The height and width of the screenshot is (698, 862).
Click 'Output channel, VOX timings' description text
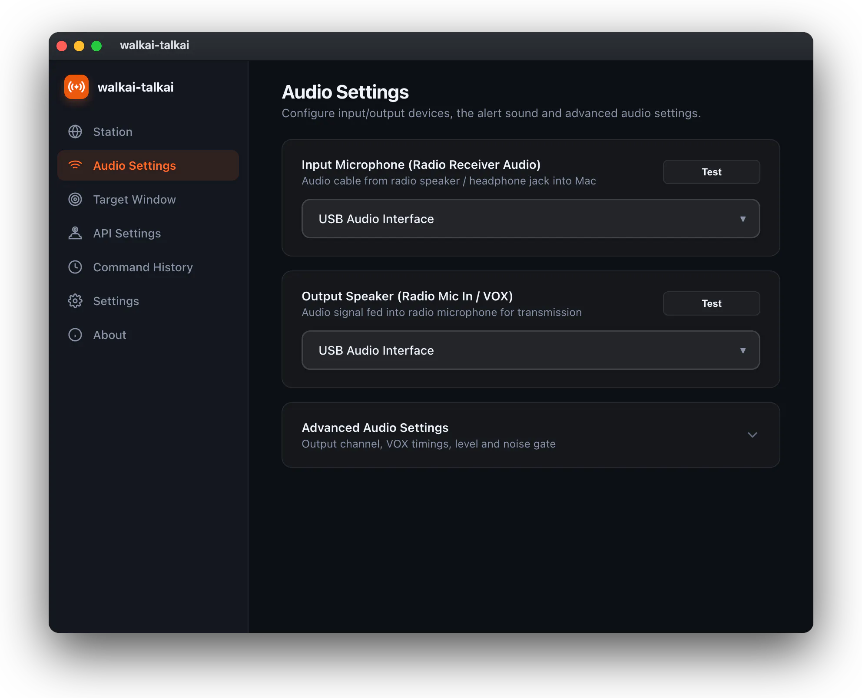tap(428, 444)
